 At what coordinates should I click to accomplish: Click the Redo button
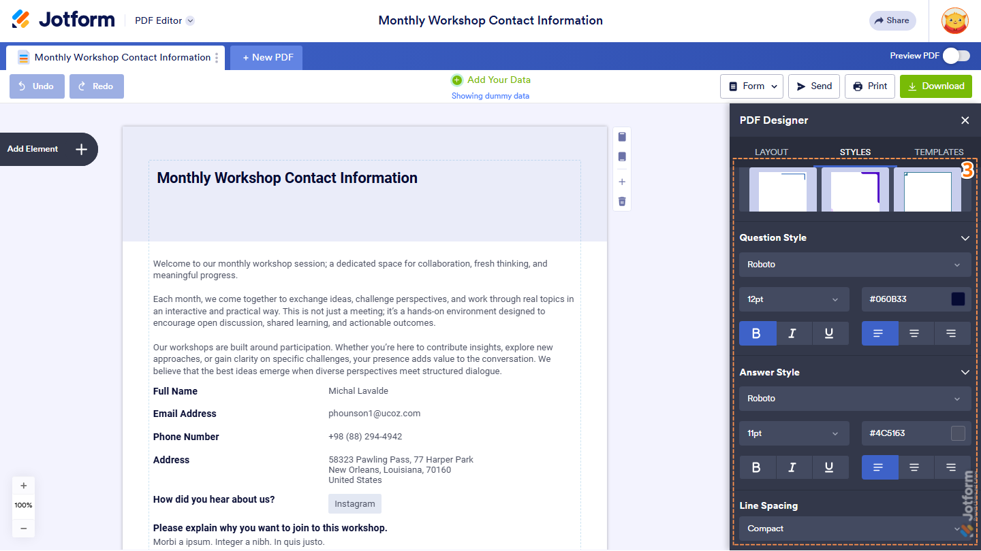[x=97, y=86]
